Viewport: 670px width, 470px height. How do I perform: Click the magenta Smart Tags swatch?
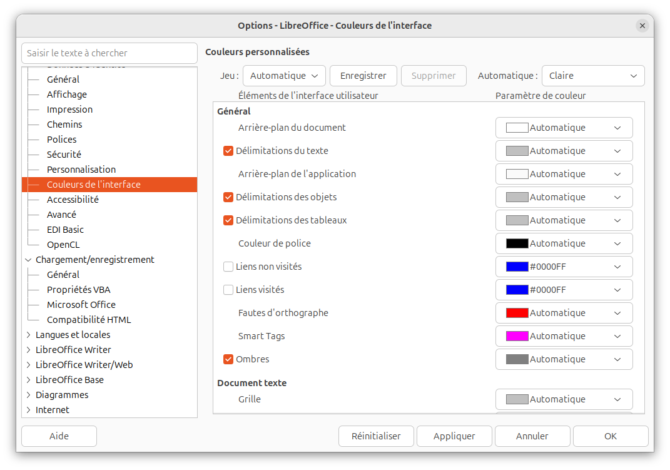coord(517,336)
